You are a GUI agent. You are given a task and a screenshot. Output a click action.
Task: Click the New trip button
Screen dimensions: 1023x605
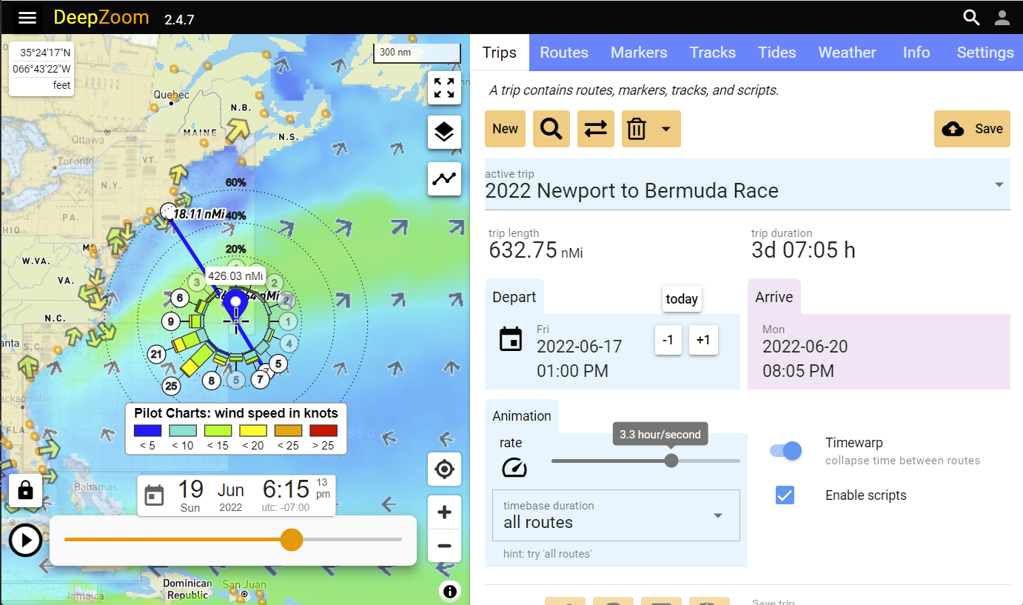coord(505,129)
